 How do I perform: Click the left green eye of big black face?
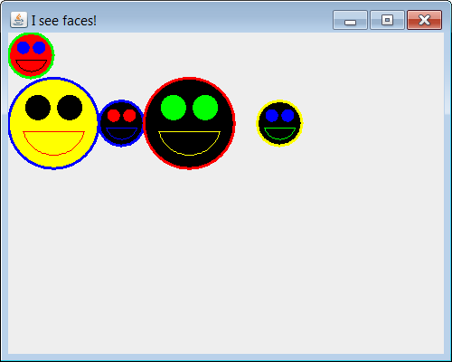174,108
